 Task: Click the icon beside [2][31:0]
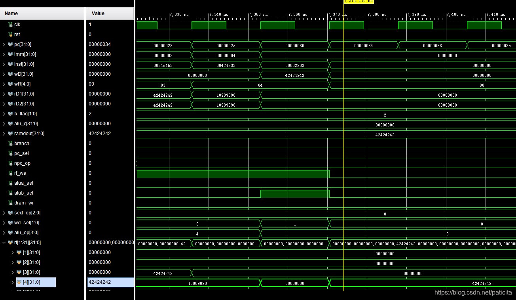19,262
